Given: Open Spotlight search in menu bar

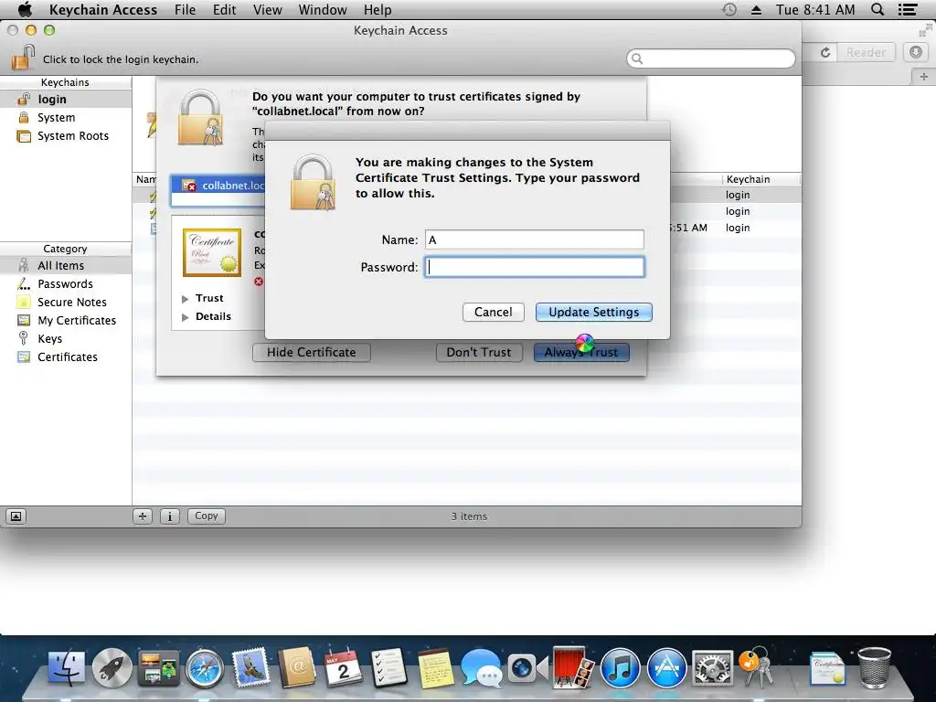Looking at the screenshot, I should click(877, 9).
